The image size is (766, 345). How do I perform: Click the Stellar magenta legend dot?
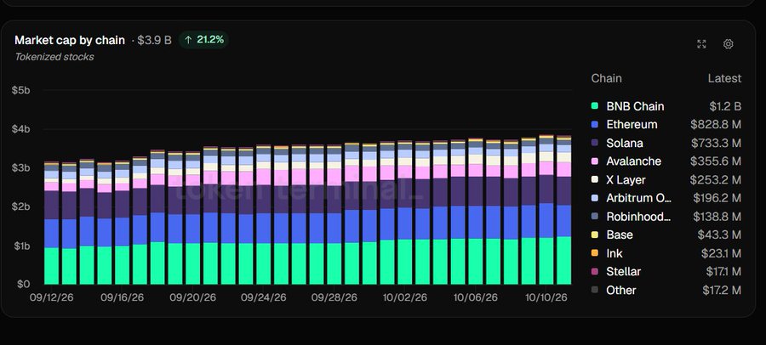595,271
